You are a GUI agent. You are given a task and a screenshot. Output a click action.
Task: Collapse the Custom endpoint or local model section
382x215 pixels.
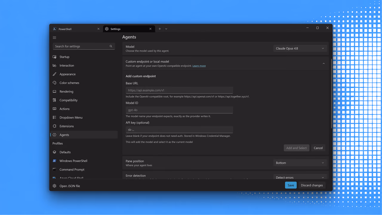coord(324,63)
